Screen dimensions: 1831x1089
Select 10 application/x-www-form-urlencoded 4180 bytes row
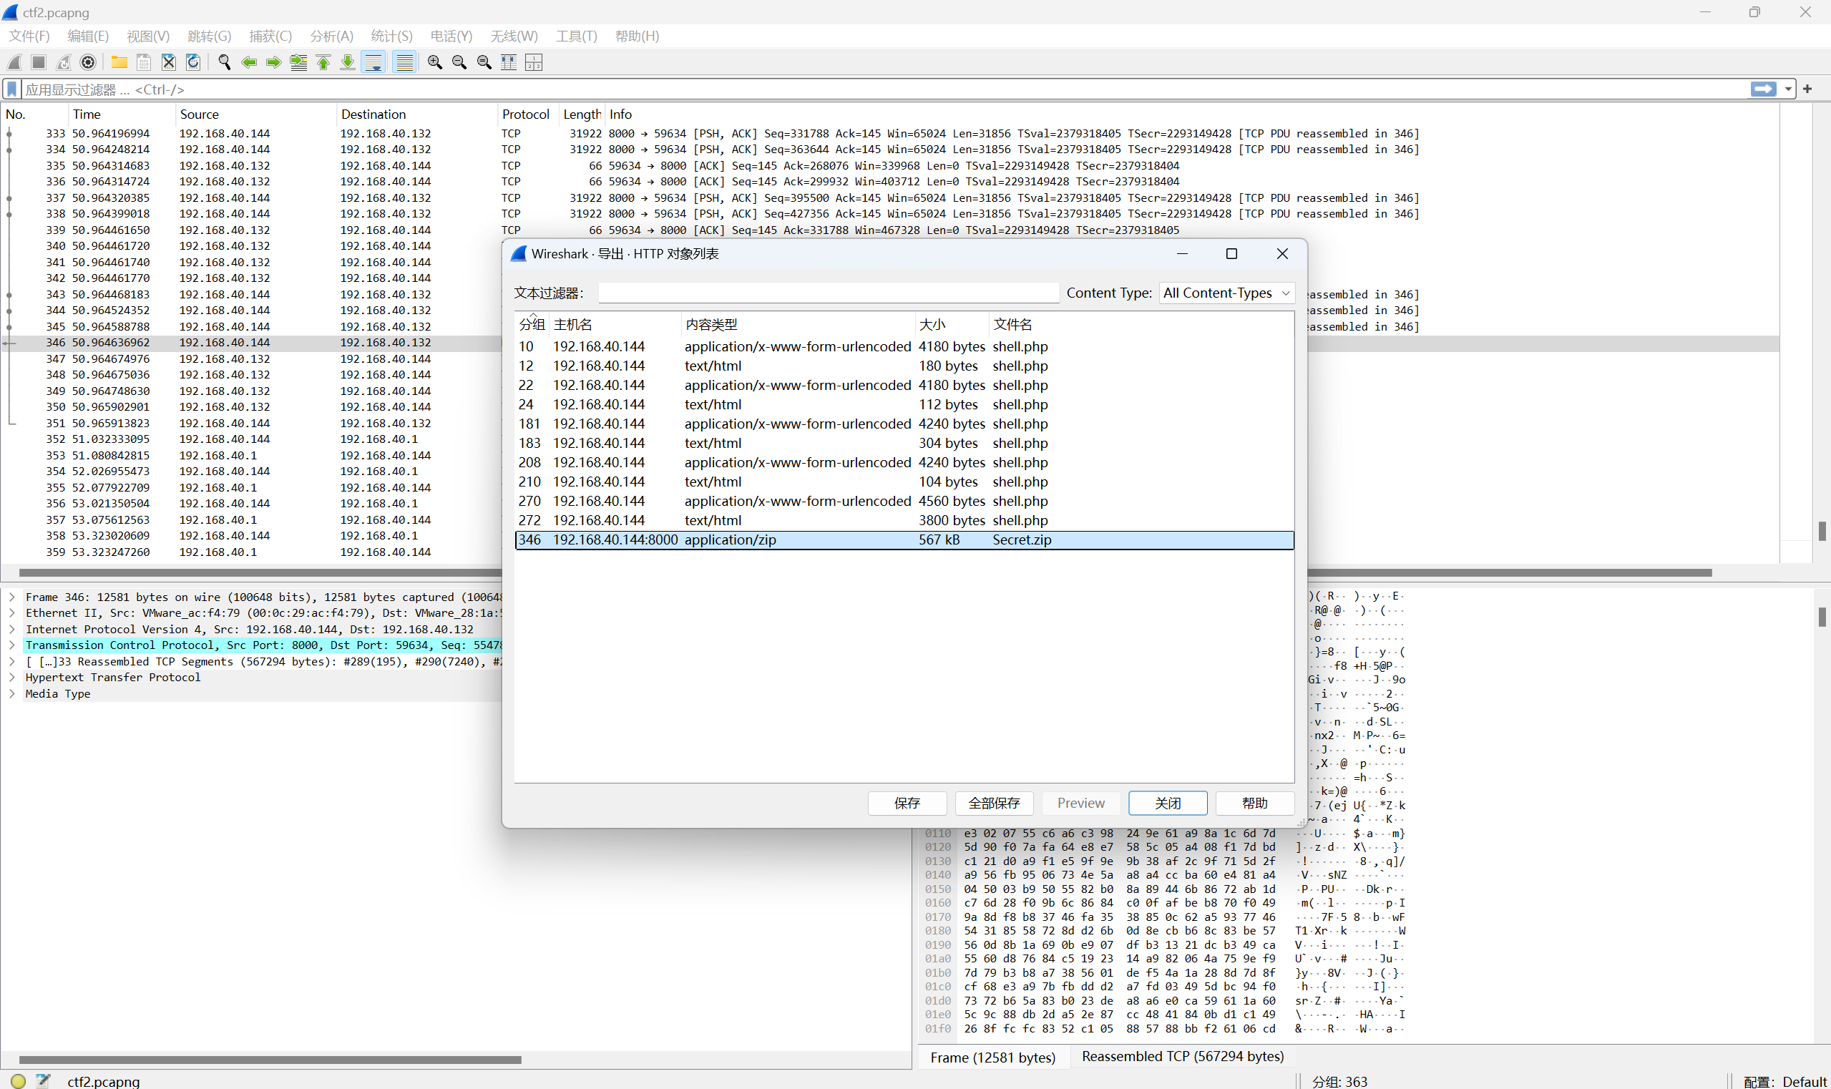pyautogui.click(x=904, y=346)
